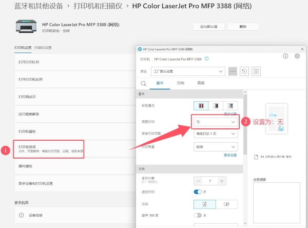Click the 设为默认值 button
The height and width of the screenshot is (228, 308).
[x=208, y=27]
